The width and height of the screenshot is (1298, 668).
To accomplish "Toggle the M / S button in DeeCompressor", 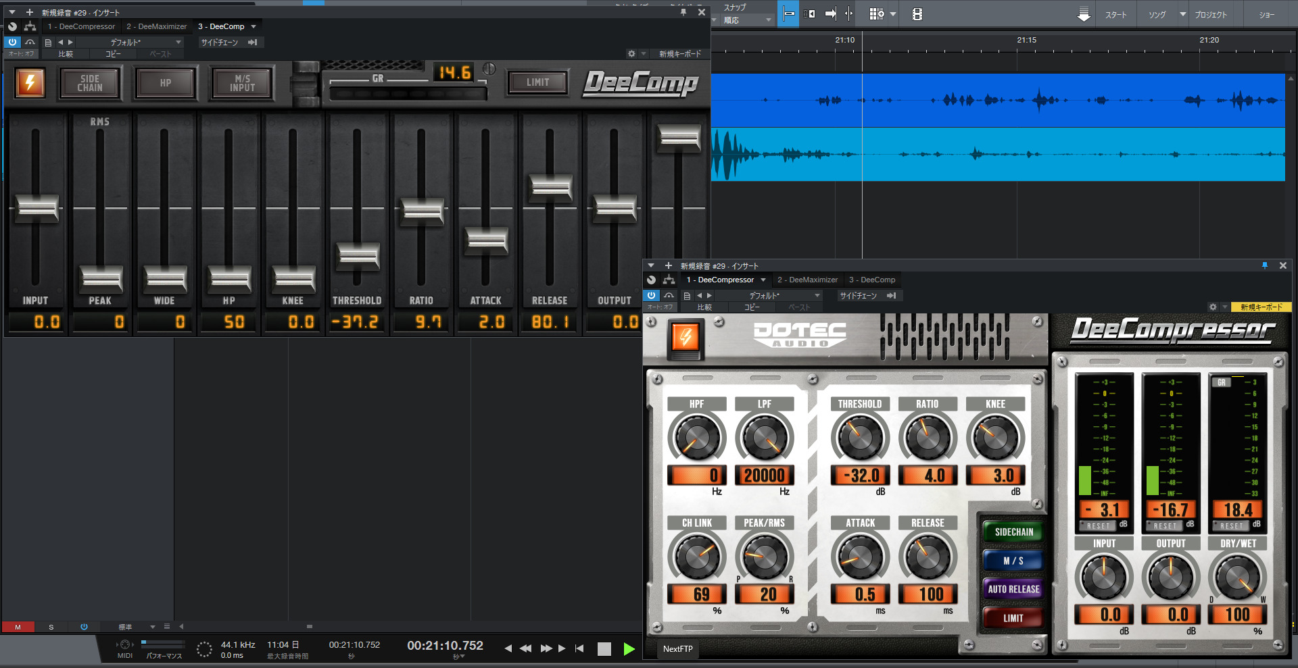I will [x=1013, y=561].
